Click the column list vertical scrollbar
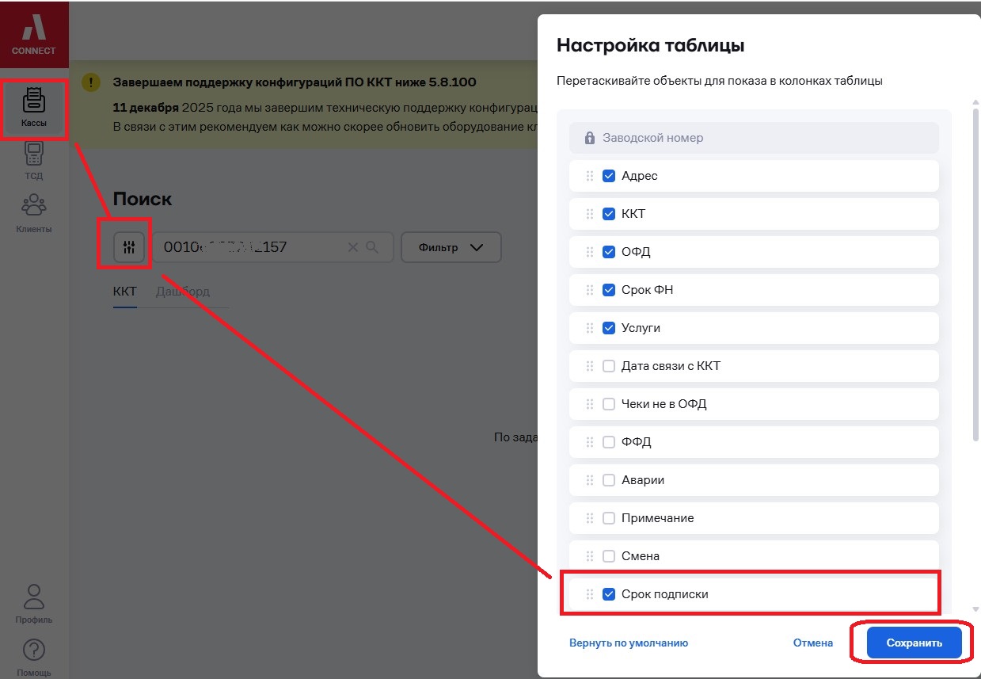This screenshot has width=981, height=679. (x=975, y=269)
